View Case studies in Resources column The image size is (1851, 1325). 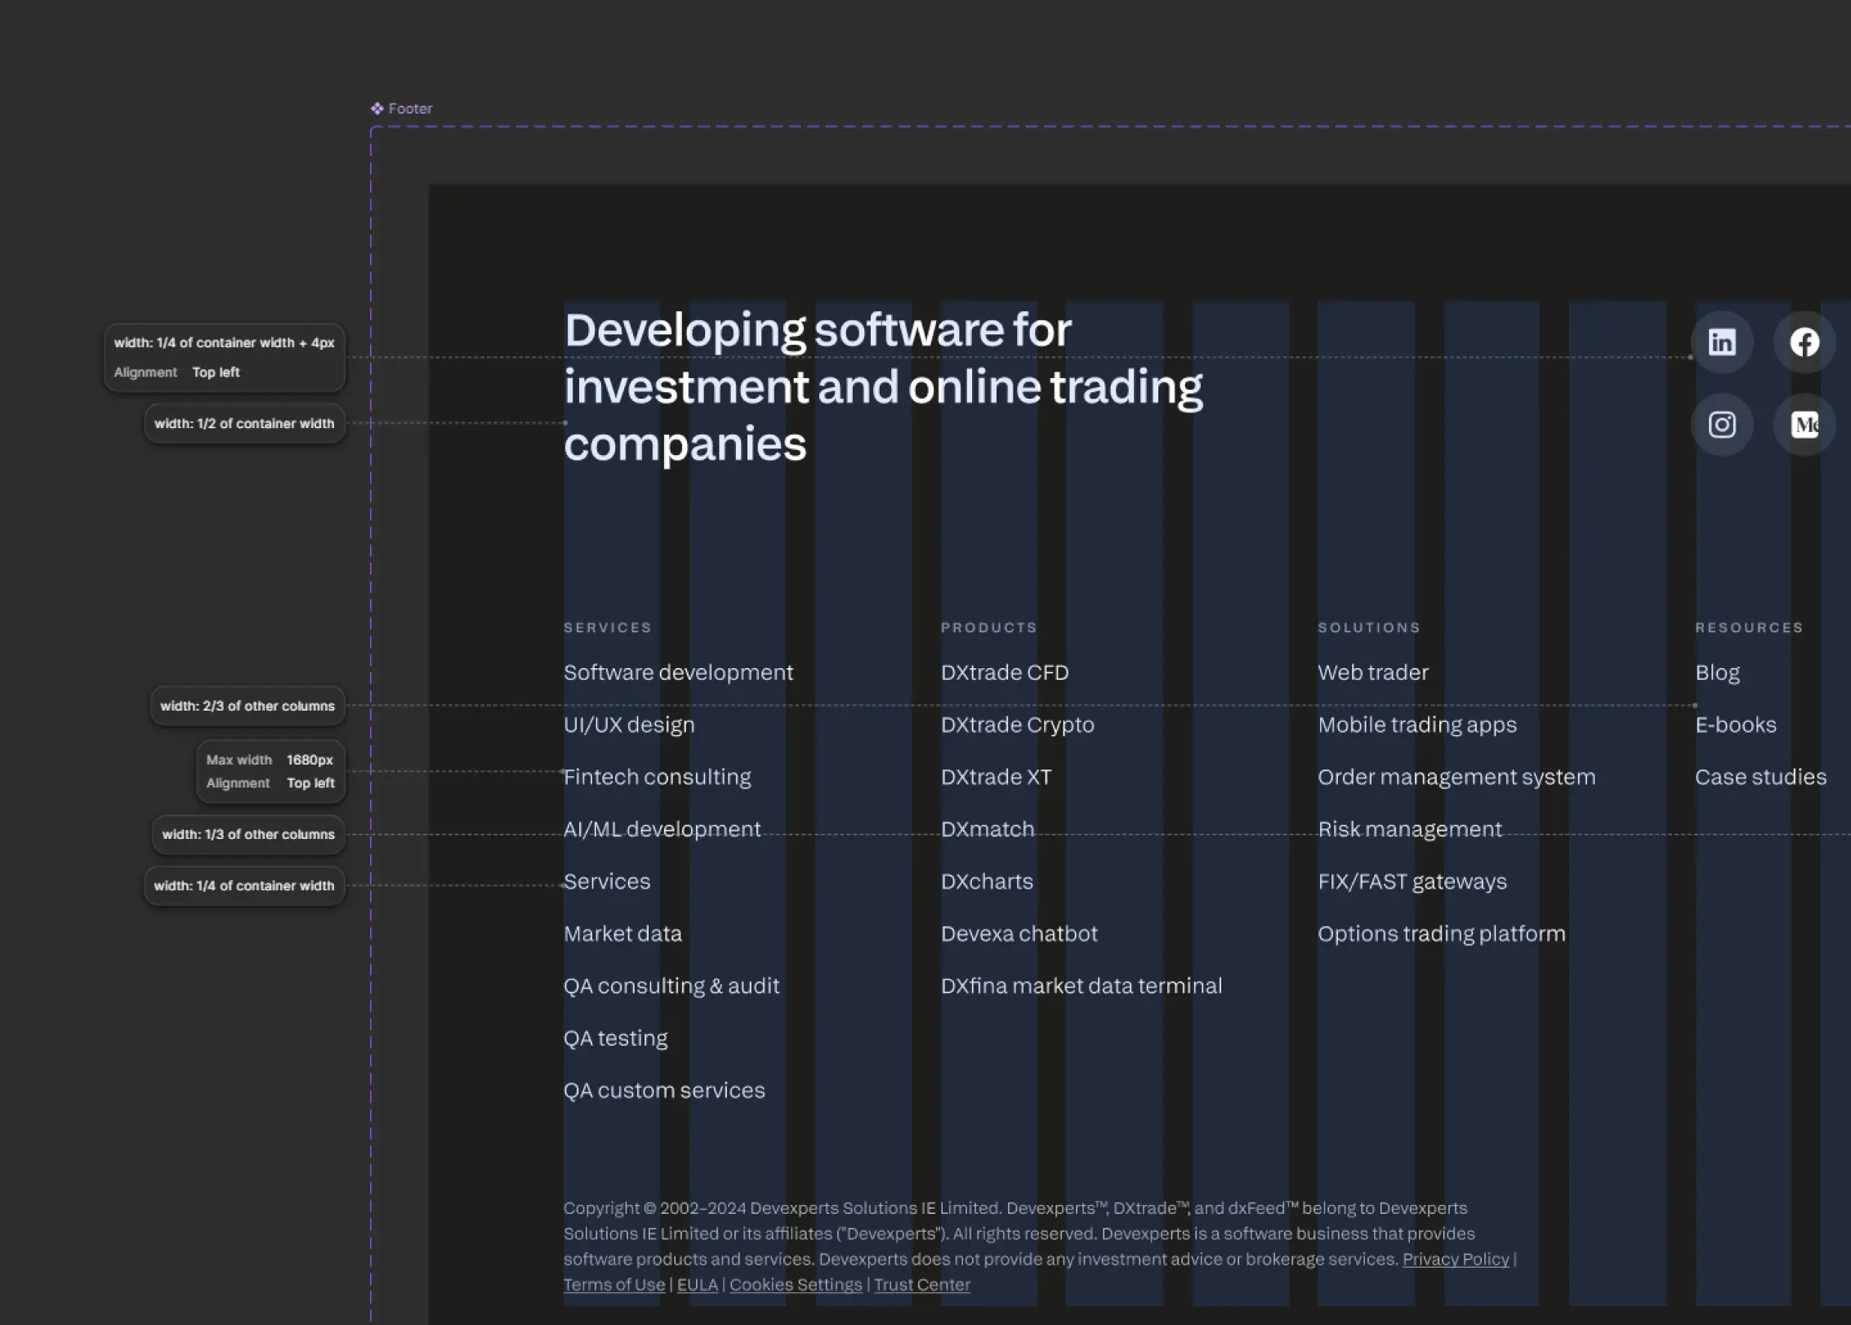pyautogui.click(x=1761, y=776)
